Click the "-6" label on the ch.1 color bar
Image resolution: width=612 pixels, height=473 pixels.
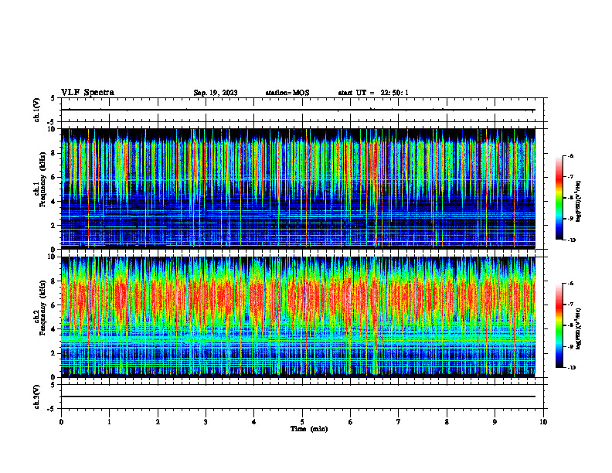(569, 155)
